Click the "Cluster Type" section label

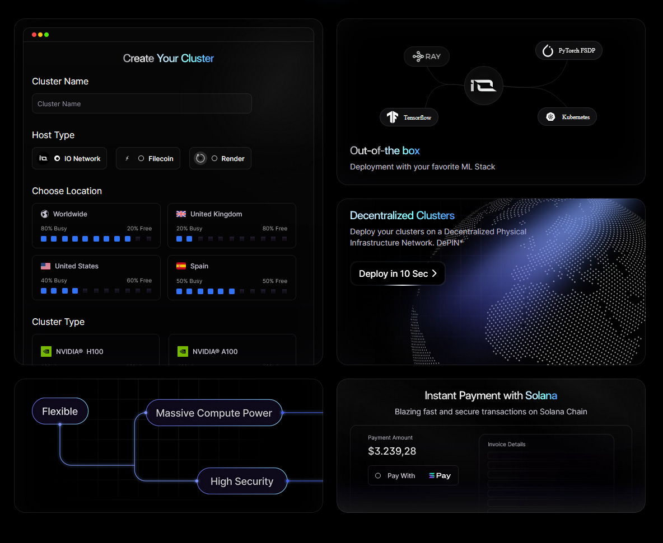coord(58,322)
